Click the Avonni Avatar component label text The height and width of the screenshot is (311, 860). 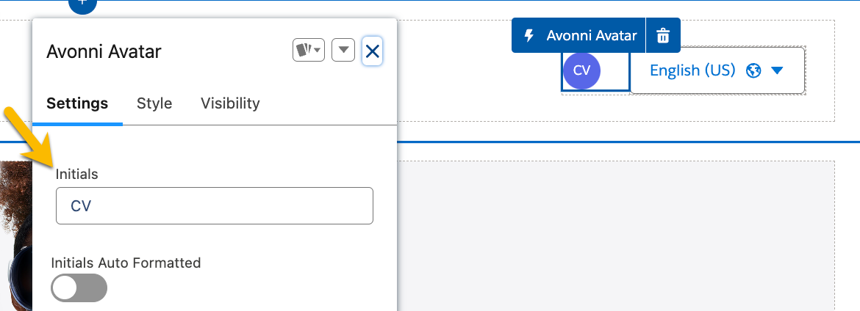(591, 35)
